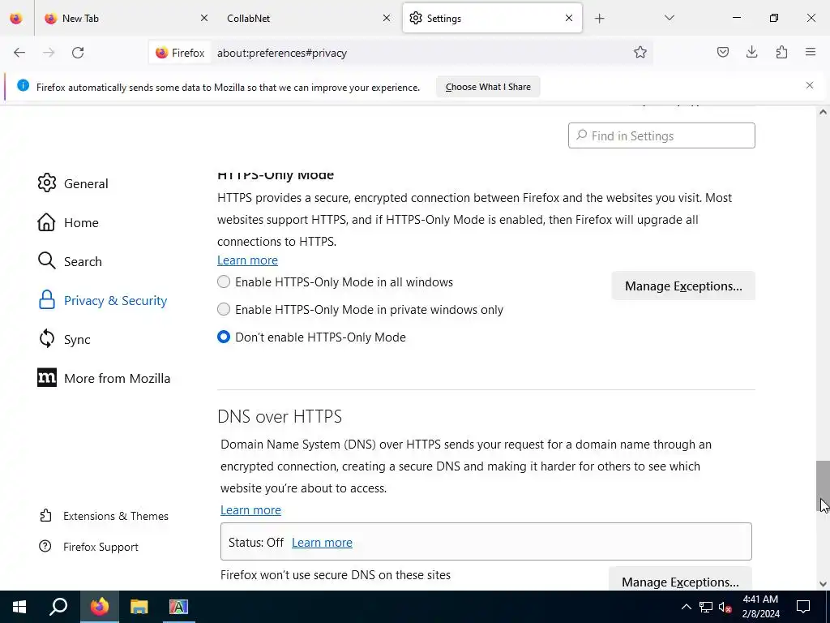This screenshot has height=623, width=830.
Task: Click the Windows Start button
Action: tap(19, 607)
